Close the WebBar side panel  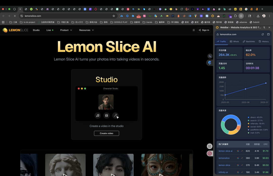coord(269,27)
